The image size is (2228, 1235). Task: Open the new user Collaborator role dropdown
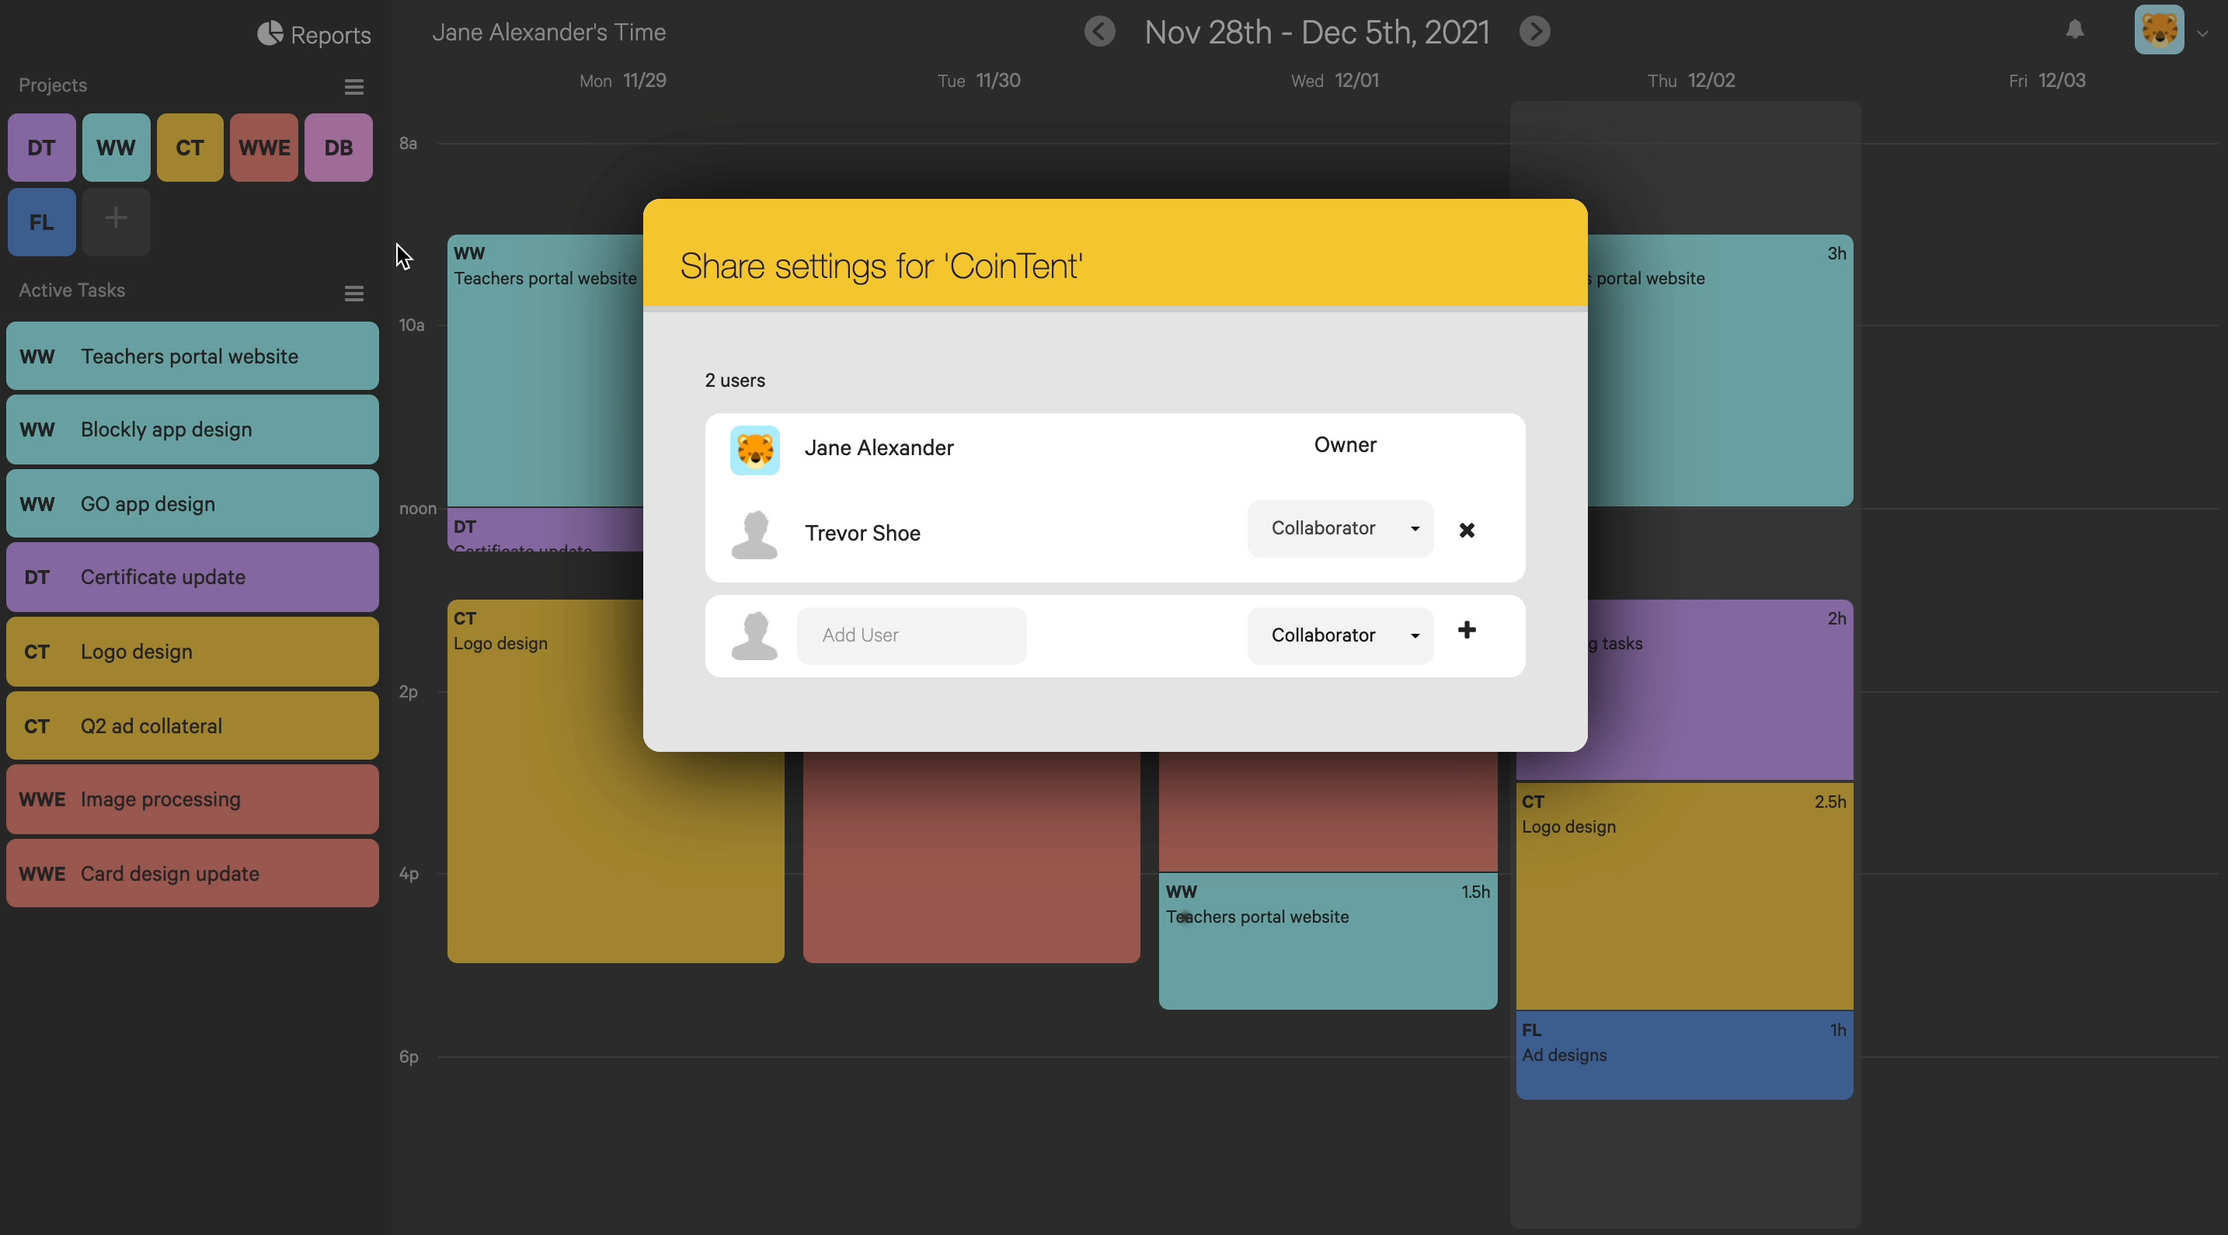point(1340,635)
